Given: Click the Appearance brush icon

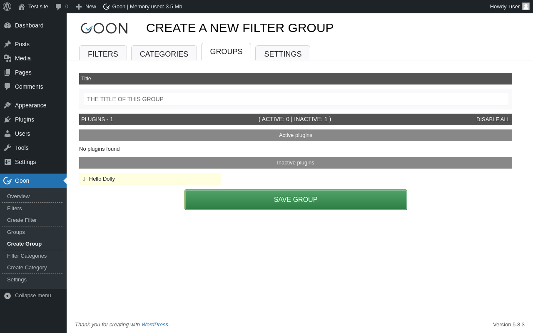Looking at the screenshot, I should click(x=7, y=105).
